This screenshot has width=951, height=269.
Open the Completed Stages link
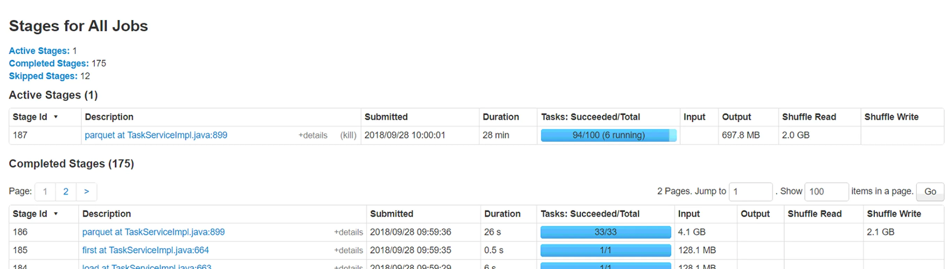click(x=49, y=63)
